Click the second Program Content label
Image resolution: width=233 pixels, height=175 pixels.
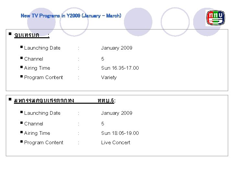[44, 143]
